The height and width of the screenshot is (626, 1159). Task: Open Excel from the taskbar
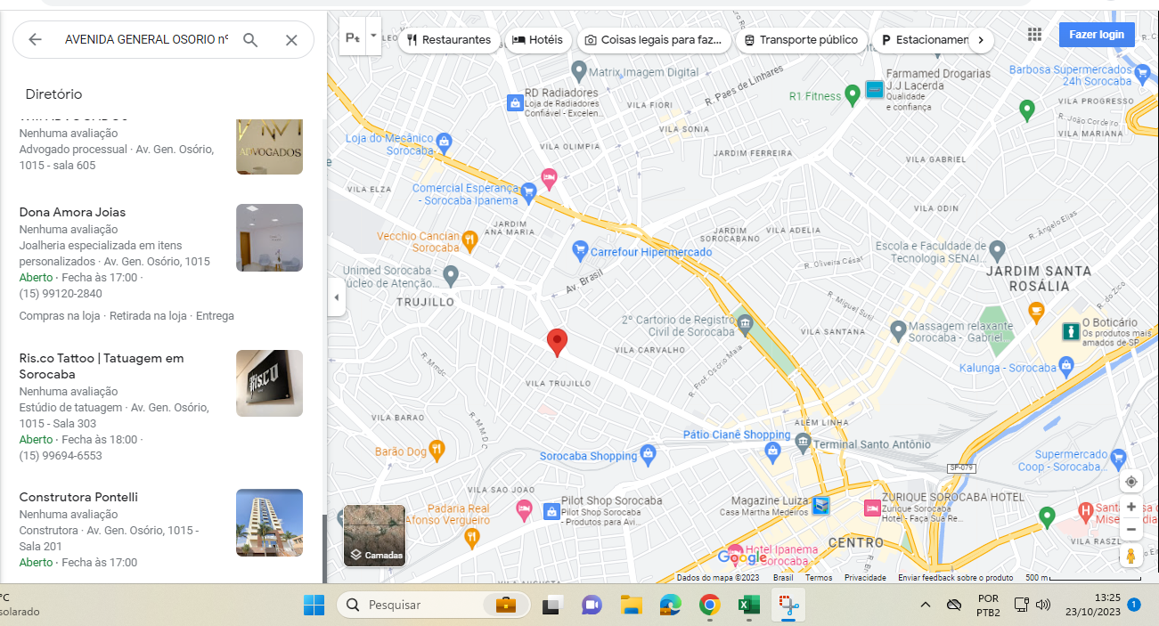(747, 605)
